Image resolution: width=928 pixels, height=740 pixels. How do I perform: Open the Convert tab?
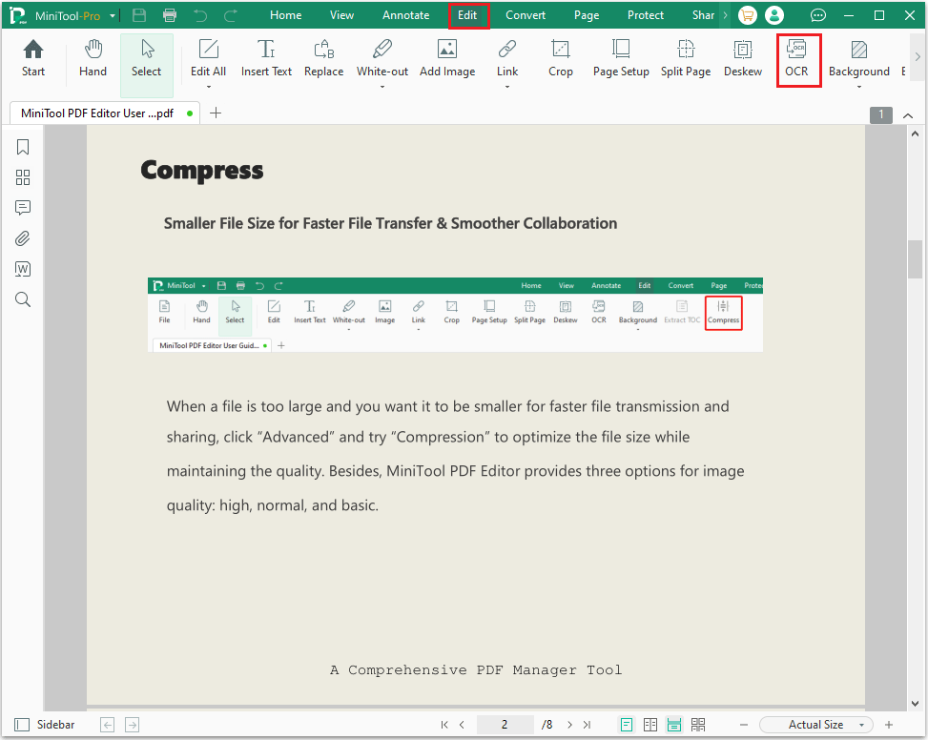[x=526, y=15]
